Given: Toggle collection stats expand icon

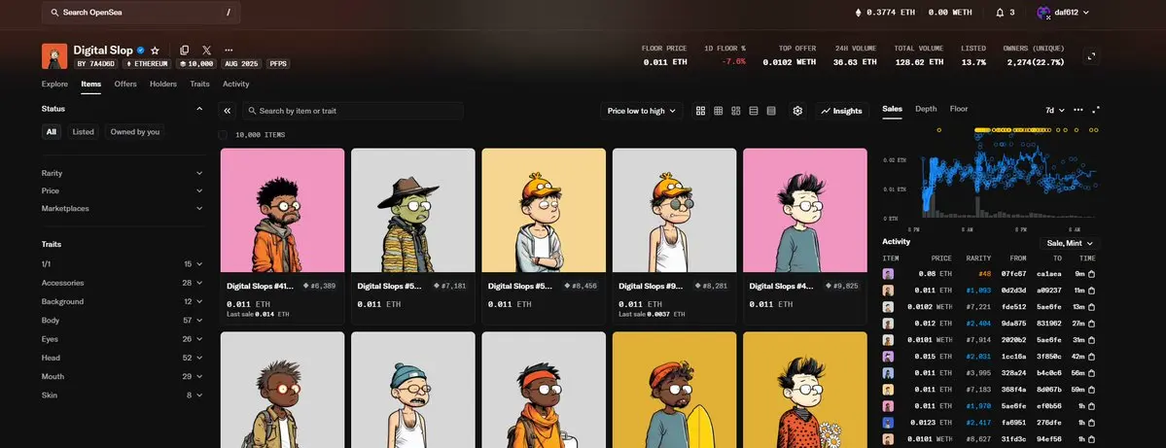Looking at the screenshot, I should pyautogui.click(x=1092, y=56).
